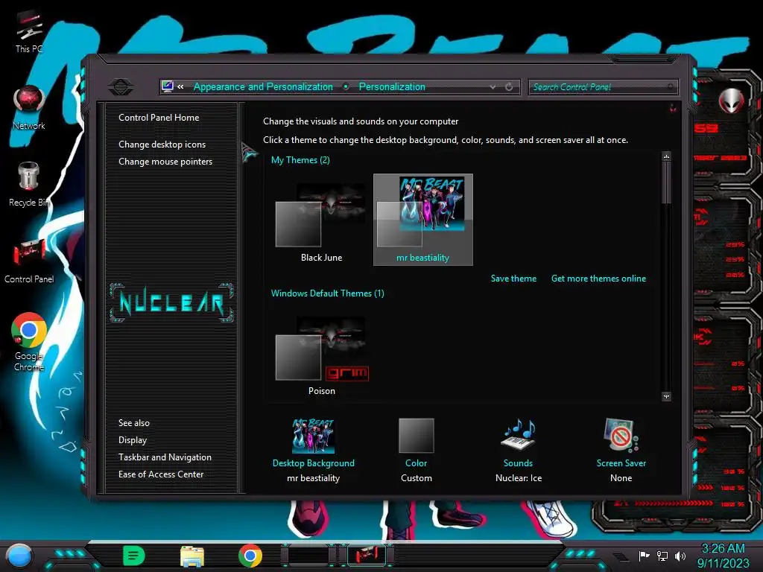Click the theme list scroll up arrow

pos(667,156)
